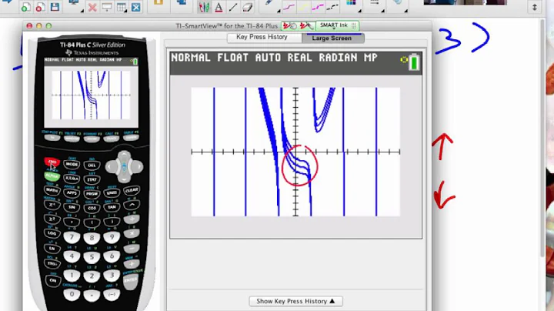Click the second red ink icon in title bar
The width and height of the screenshot is (554, 311).
306,26
